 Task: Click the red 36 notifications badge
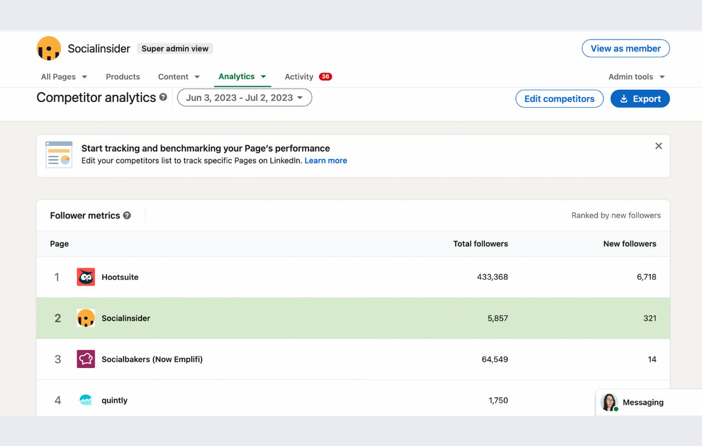325,77
